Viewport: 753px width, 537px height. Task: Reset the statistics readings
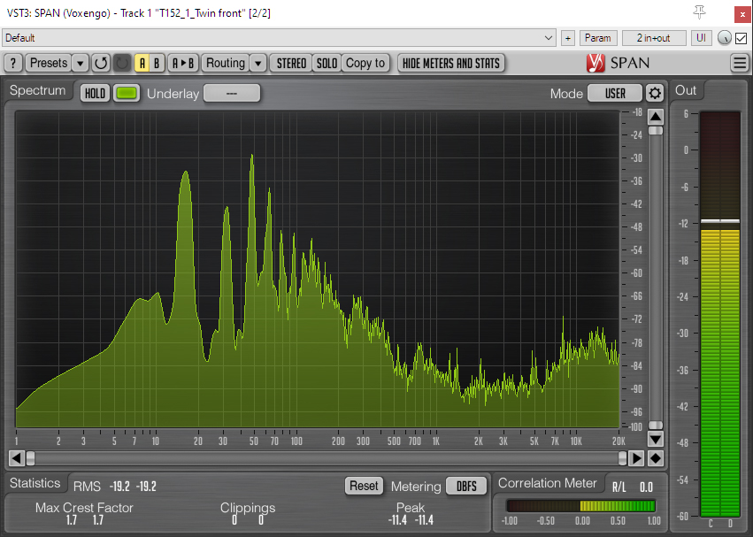point(363,486)
